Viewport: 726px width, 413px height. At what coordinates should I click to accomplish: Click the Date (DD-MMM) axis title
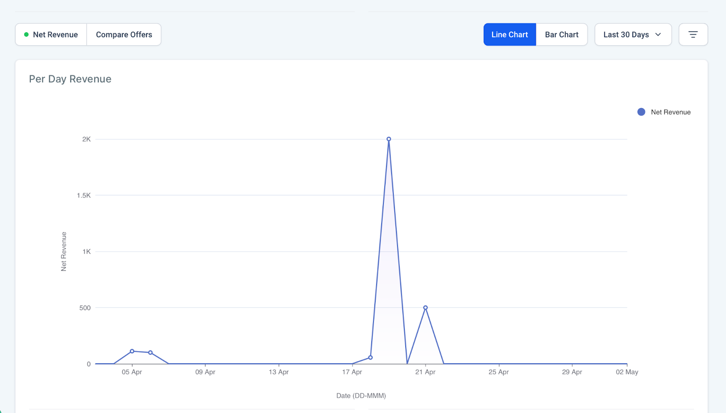pos(361,395)
